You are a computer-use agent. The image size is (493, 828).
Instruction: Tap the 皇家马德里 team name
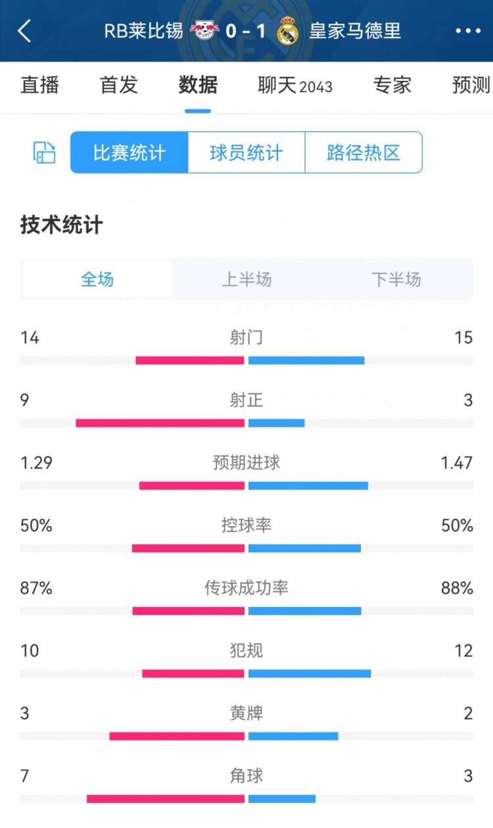(x=355, y=31)
